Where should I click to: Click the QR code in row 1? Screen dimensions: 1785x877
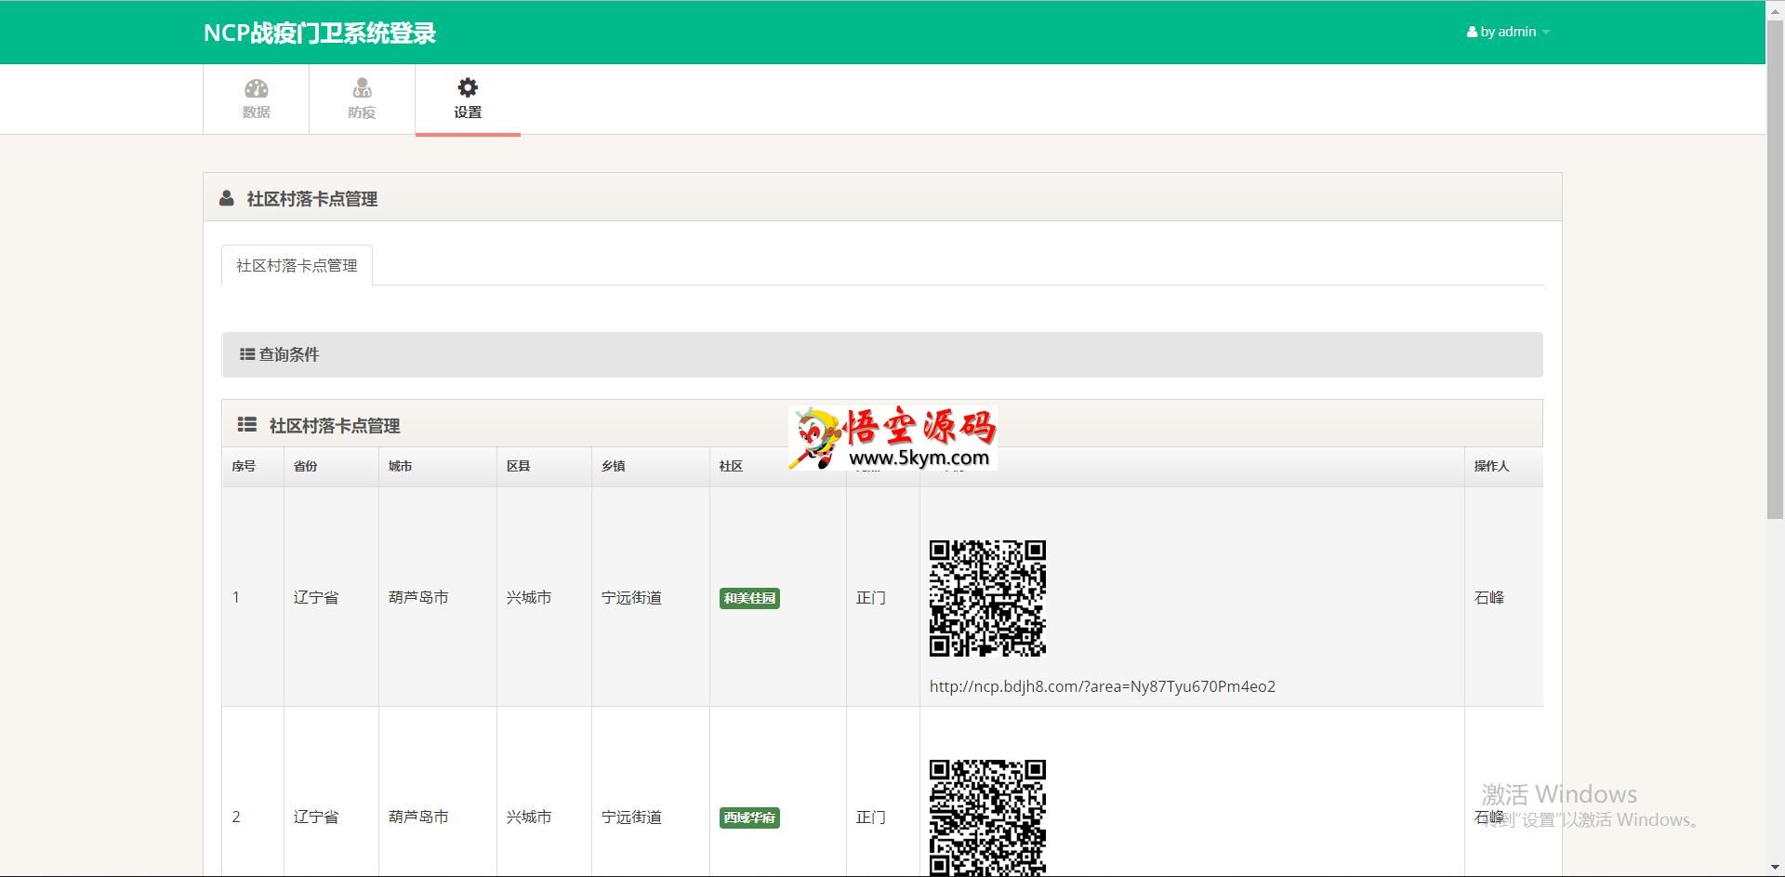987,598
